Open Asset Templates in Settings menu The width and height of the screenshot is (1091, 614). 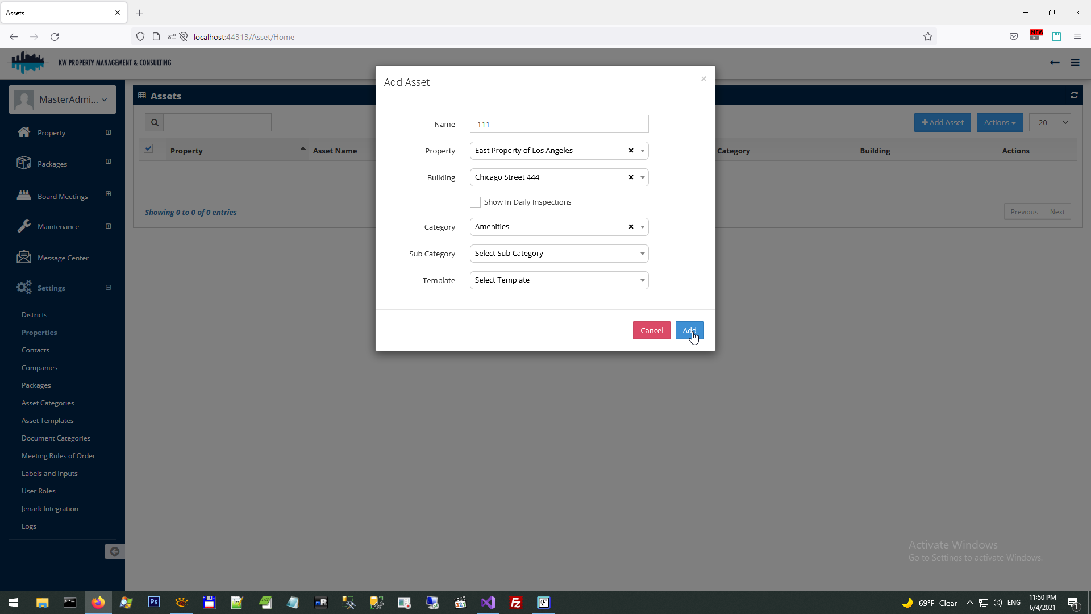[x=48, y=421]
